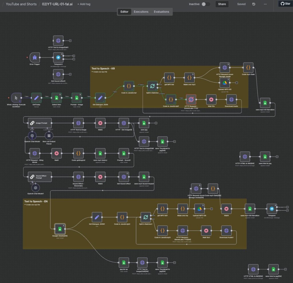This screenshot has height=283, width=293.
Task: Switch to the Executions tab
Action: point(141,12)
